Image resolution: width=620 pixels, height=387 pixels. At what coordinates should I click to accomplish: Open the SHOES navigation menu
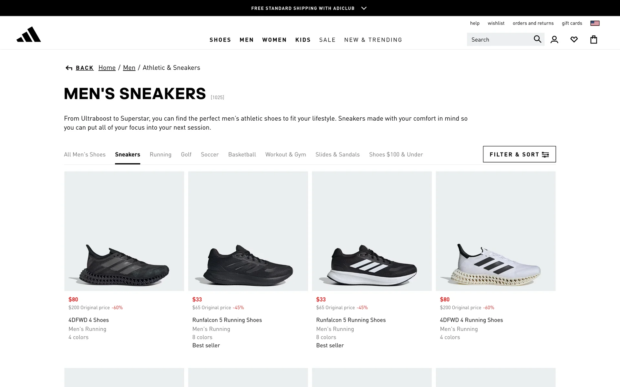(x=220, y=40)
